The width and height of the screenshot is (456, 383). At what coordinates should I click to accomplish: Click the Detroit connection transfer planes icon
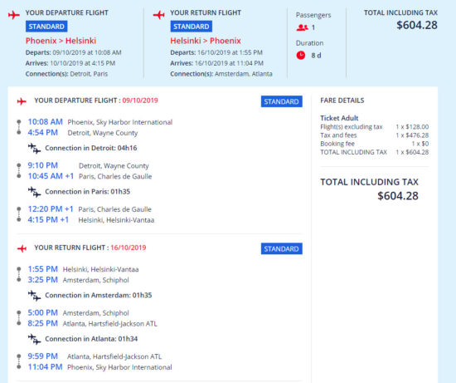pos(34,148)
